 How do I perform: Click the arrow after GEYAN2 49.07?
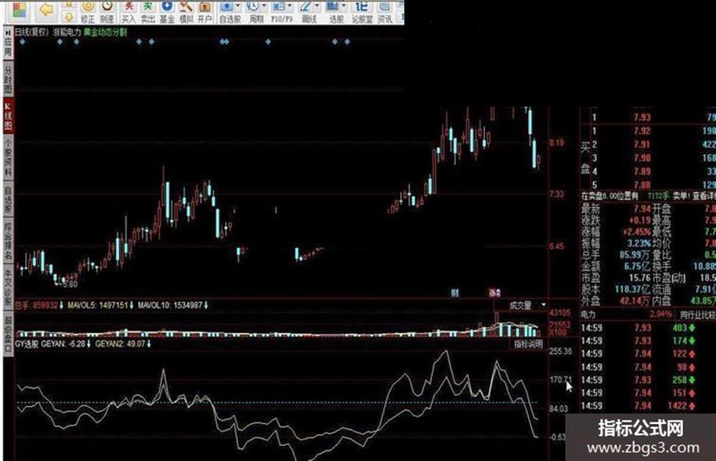(x=149, y=343)
